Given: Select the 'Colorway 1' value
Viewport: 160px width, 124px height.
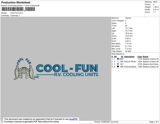Looking at the screenshot, I should (x=15, y=15).
